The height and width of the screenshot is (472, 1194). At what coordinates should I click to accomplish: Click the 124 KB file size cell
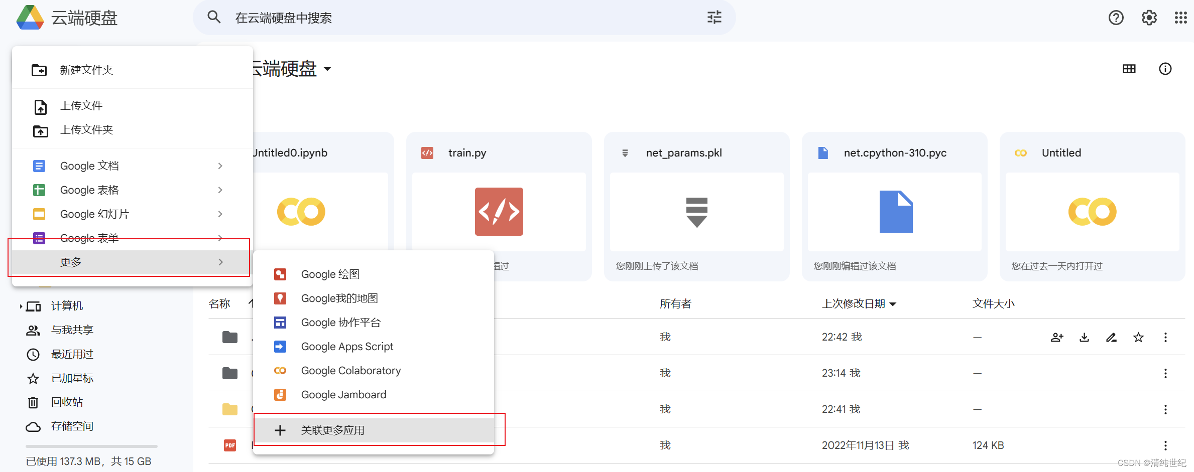tap(988, 445)
